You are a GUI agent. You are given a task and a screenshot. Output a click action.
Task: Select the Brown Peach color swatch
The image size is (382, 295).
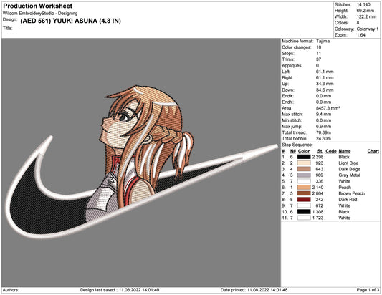point(304,193)
